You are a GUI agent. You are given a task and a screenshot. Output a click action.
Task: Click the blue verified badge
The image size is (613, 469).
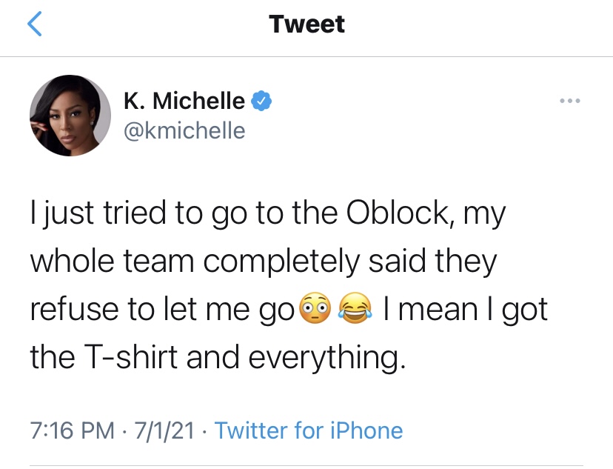(x=261, y=101)
